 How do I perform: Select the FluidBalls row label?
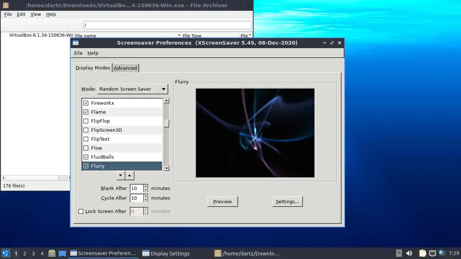pos(103,157)
